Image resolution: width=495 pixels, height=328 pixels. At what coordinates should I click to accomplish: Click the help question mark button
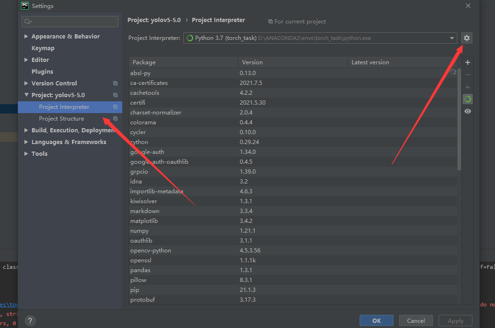(30, 321)
